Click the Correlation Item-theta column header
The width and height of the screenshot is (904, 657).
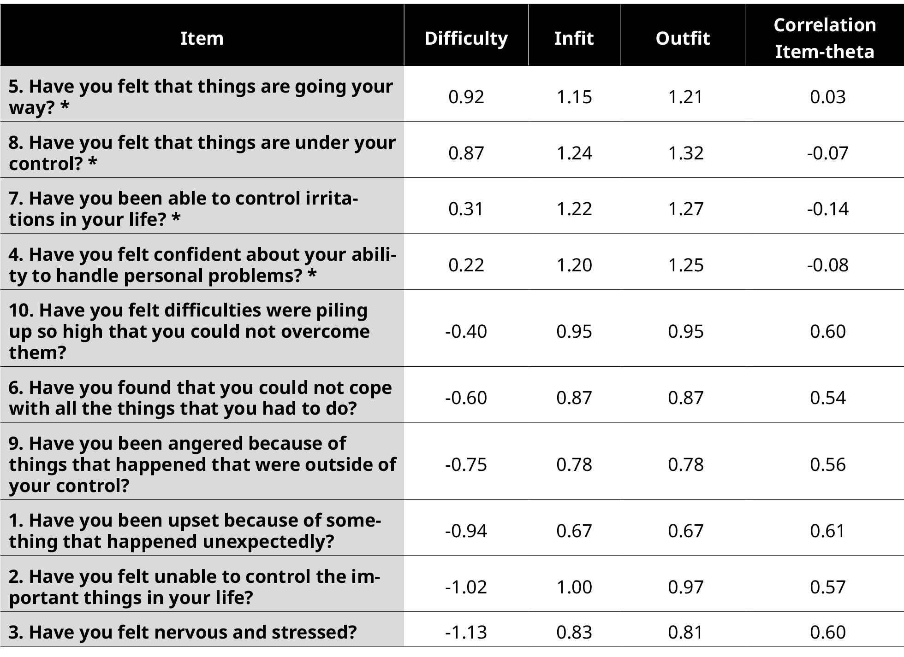[825, 38]
